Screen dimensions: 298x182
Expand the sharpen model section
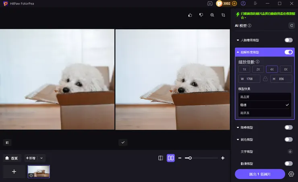click(238, 139)
